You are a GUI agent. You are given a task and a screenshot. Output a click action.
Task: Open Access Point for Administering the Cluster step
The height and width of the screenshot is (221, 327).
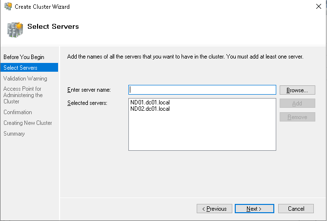[x=23, y=95]
